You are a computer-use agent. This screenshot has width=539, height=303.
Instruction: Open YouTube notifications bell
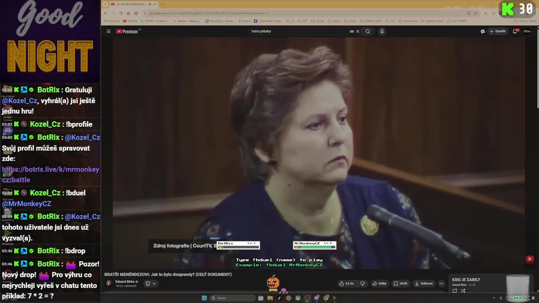pos(515,31)
